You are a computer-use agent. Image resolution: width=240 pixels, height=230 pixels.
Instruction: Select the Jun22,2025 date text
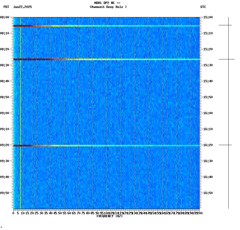tap(22, 7)
